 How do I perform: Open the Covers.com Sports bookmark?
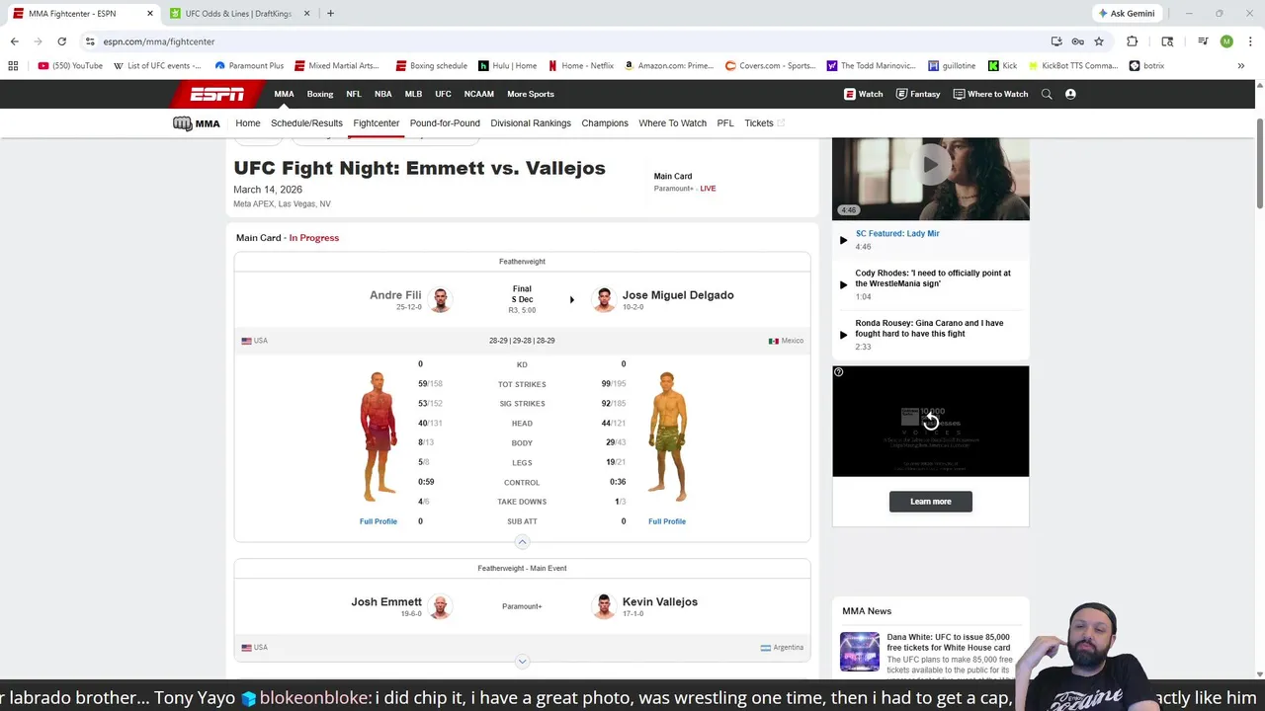(770, 66)
